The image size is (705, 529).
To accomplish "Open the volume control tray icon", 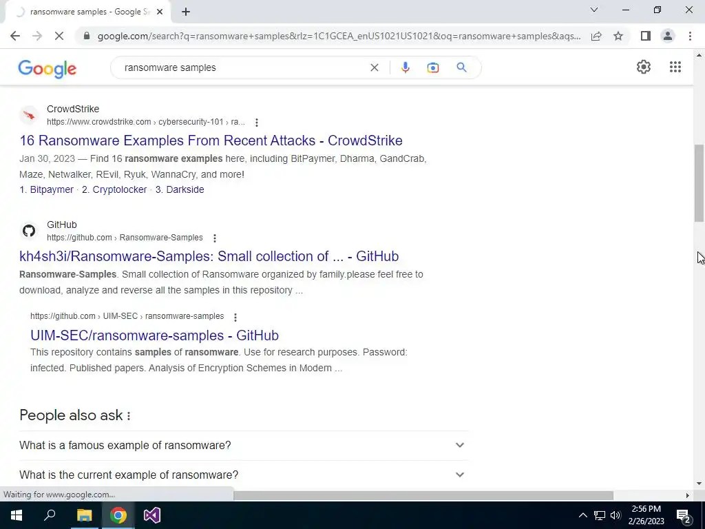I will 615,515.
